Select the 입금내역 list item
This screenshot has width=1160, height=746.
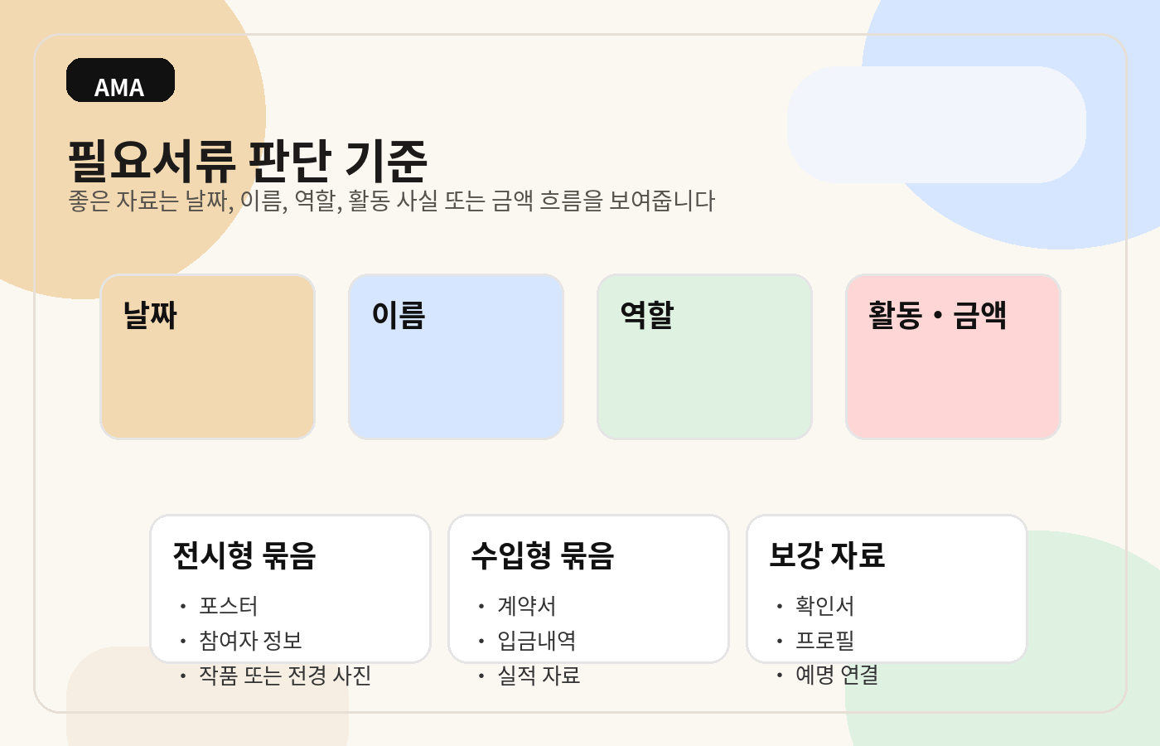[x=536, y=641]
